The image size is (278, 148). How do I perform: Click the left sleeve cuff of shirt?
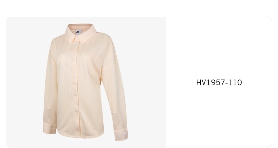click(50, 129)
